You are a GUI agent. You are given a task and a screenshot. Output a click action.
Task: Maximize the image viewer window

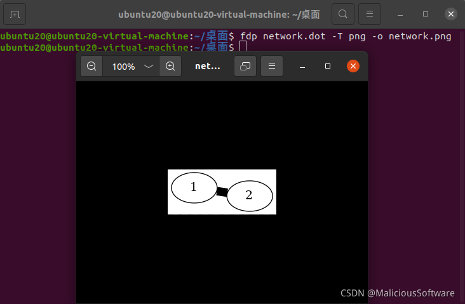[328, 66]
